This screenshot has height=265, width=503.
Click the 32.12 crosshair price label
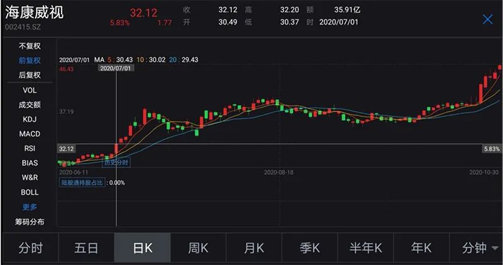[x=67, y=149]
